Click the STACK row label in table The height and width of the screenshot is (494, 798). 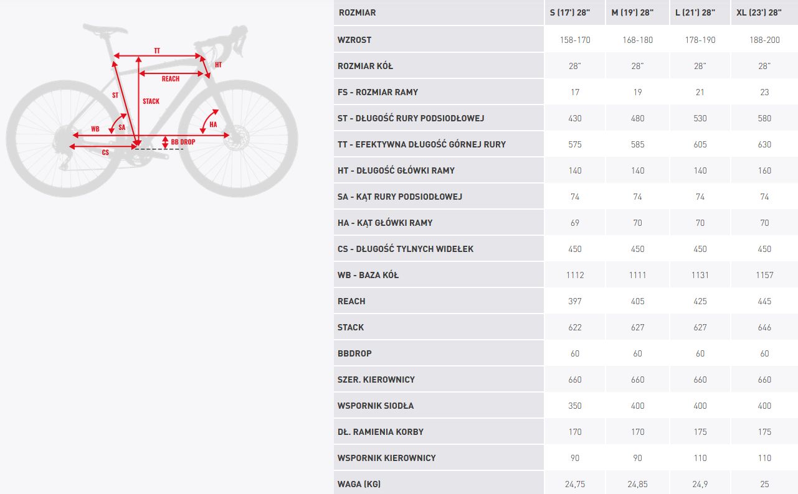351,327
